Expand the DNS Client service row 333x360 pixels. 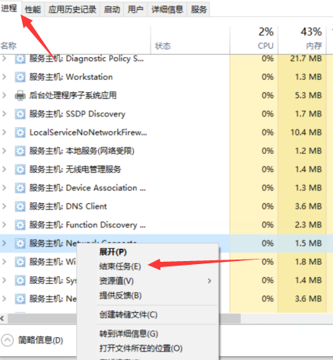point(4,206)
